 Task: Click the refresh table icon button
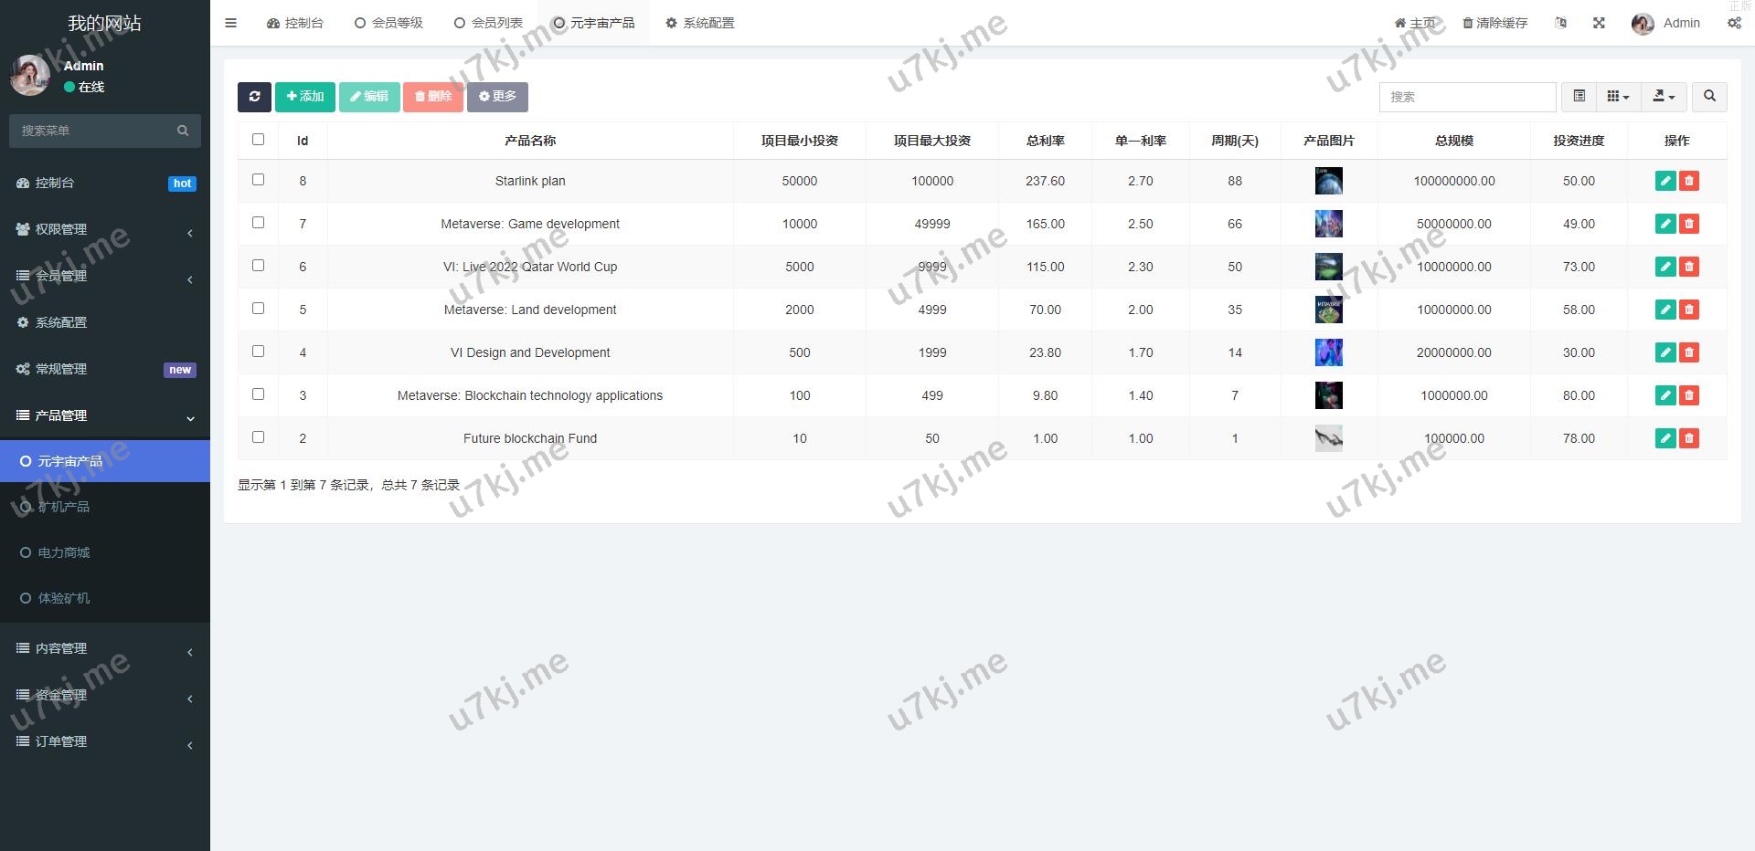pos(254,97)
